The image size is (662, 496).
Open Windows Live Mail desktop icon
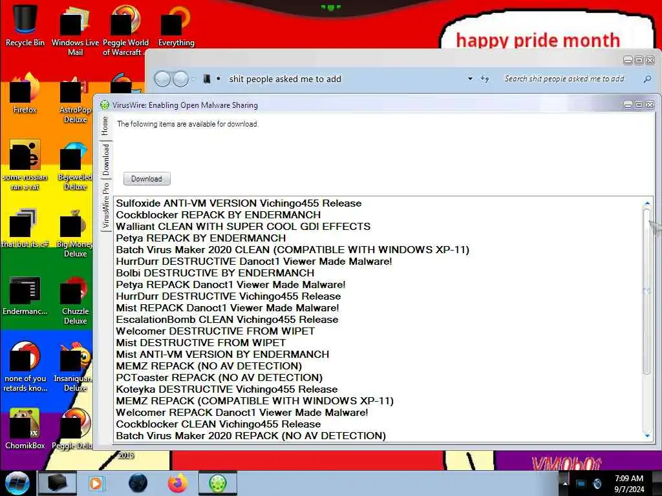click(75, 30)
